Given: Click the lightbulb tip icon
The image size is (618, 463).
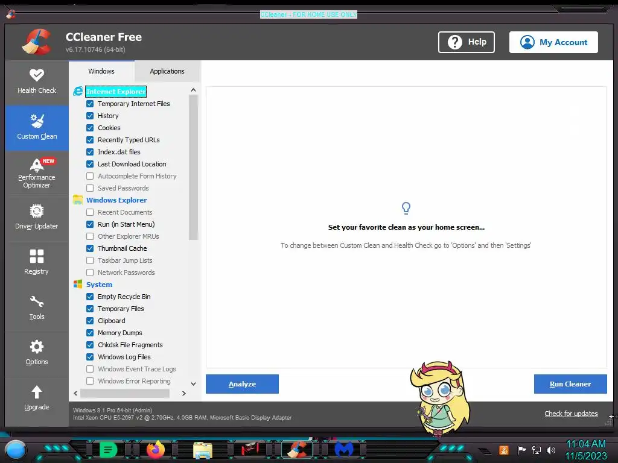Looking at the screenshot, I should coord(406,207).
